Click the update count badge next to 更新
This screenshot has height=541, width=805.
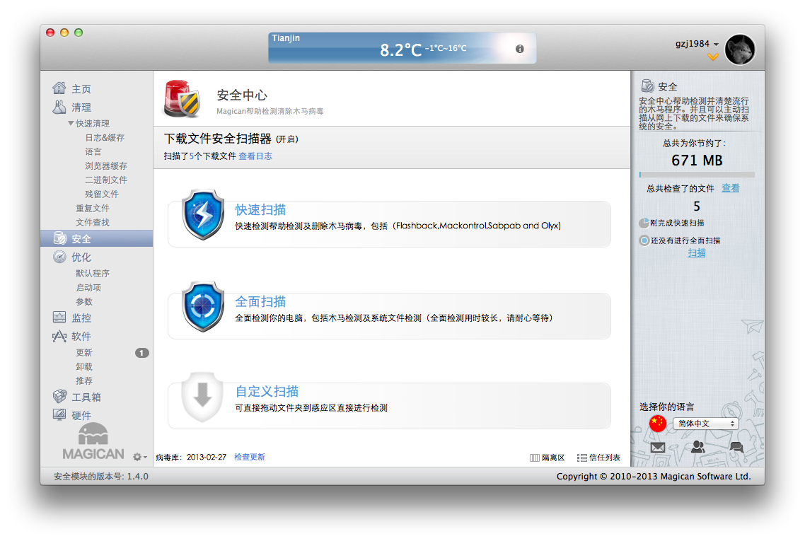(142, 353)
